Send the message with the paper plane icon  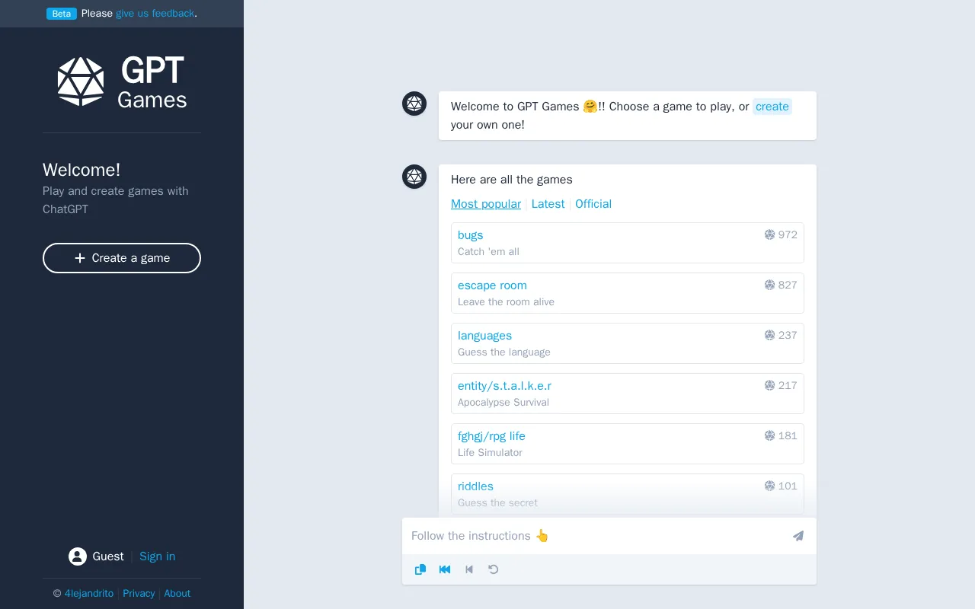tap(798, 536)
